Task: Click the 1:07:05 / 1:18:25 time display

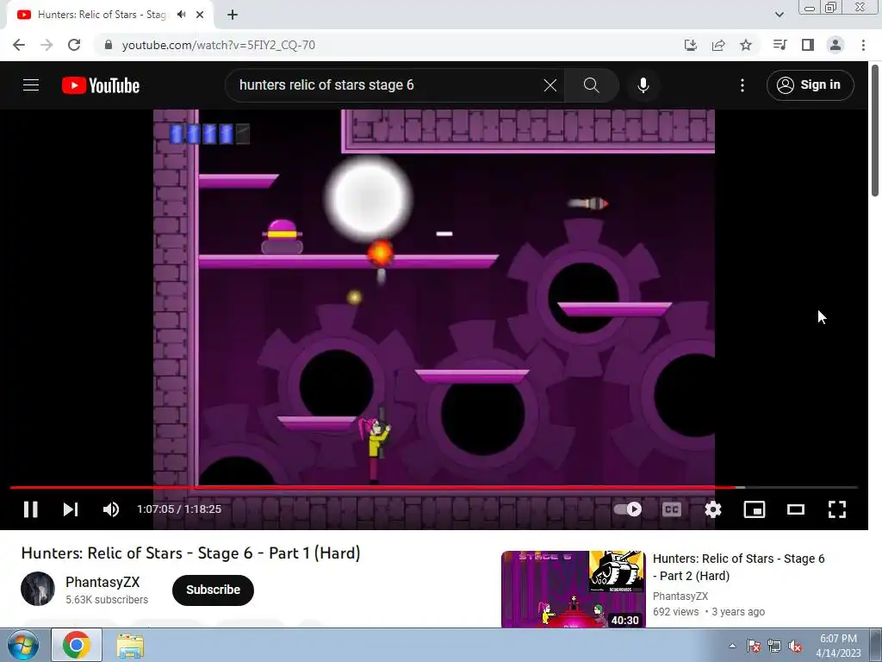Action: pos(179,509)
